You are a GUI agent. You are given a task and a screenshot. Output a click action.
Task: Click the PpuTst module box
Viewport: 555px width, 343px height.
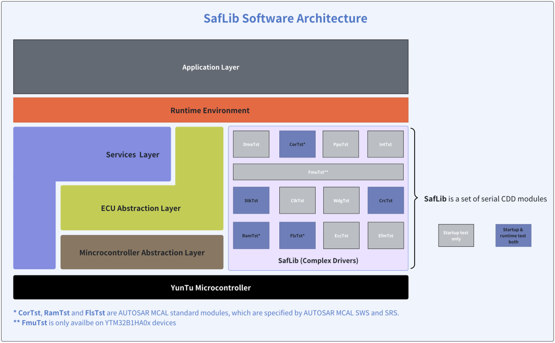(341, 144)
